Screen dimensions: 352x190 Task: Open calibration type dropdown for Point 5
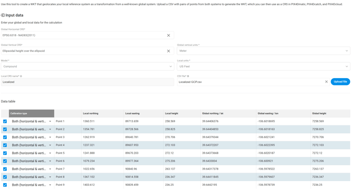(x=32, y=153)
